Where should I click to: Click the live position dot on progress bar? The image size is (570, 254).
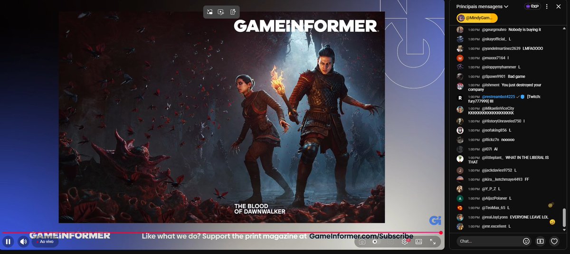click(441, 233)
